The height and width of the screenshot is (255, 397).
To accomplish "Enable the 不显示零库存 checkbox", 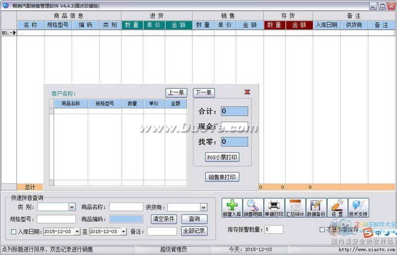I will coord(322,229).
